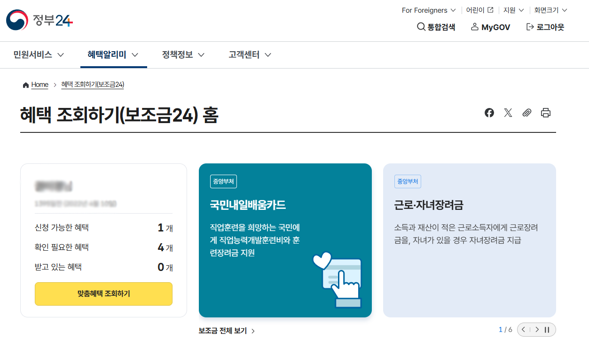Click 중앙부처 tag on 국민내일배움카드
The image size is (589, 339).
click(223, 181)
